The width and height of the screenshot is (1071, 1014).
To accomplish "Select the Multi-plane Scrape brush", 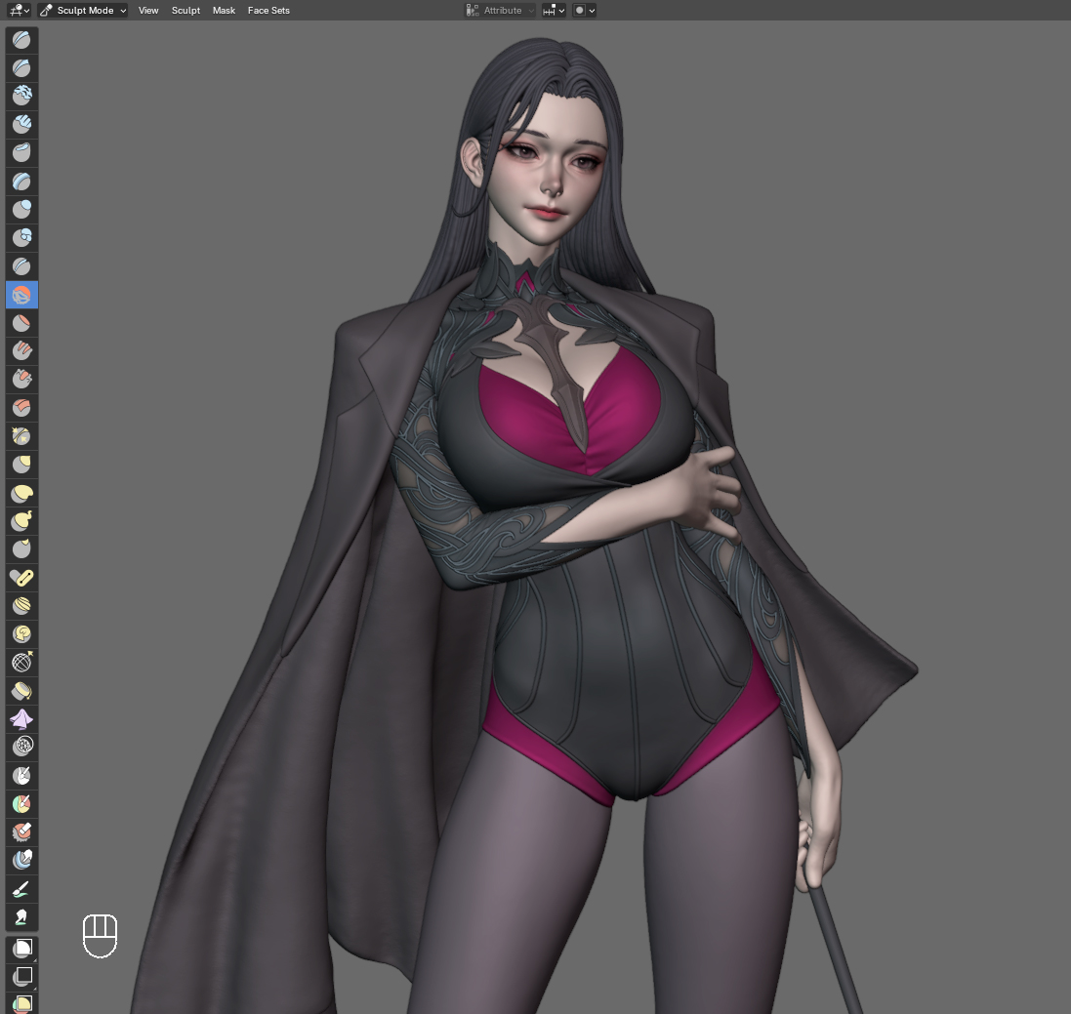I will pos(21,408).
